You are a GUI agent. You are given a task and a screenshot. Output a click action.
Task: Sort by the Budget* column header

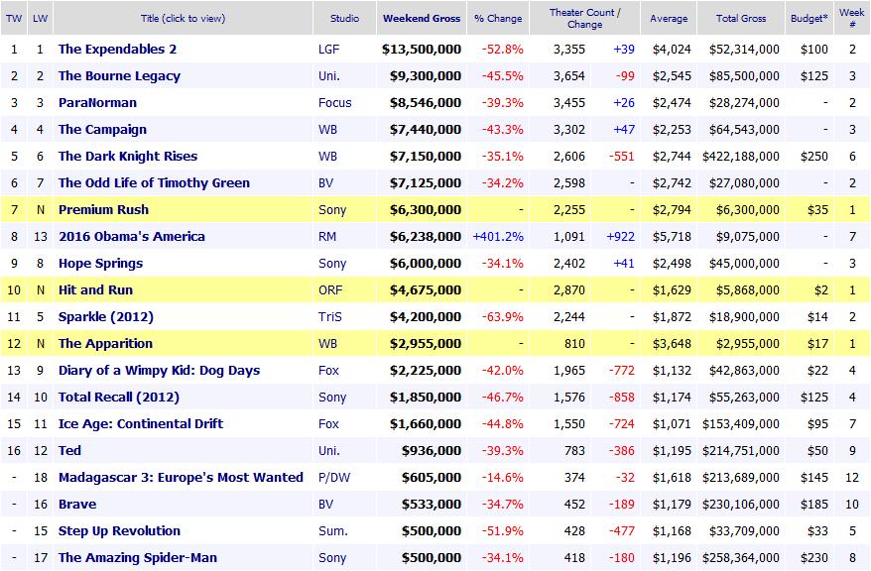point(809,18)
